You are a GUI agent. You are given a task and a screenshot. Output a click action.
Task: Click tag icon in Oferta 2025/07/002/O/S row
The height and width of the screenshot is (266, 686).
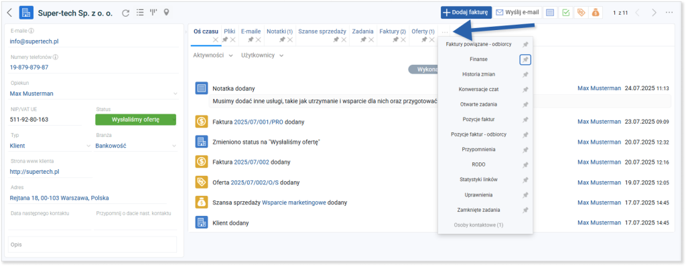pos(201,182)
